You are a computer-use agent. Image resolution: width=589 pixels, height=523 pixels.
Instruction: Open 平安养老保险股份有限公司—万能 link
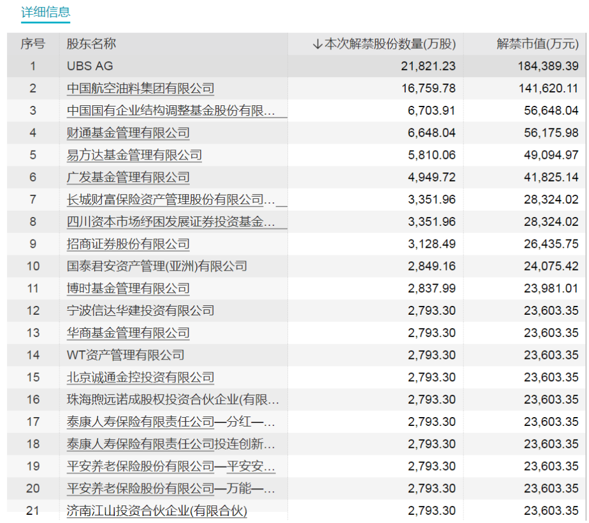coord(171,488)
